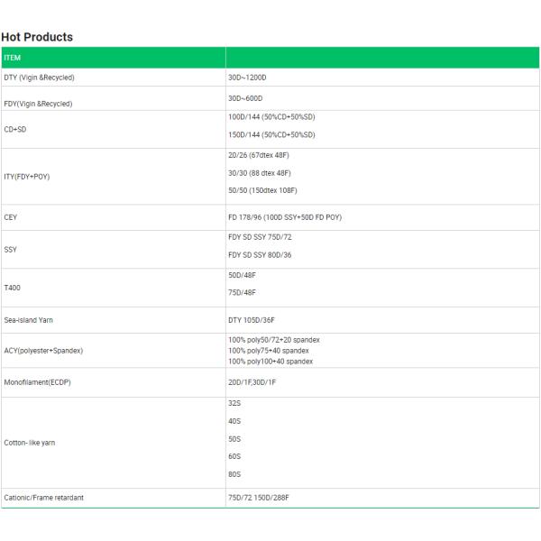Click the Hot Products heading
The width and height of the screenshot is (541, 541).
37,37
